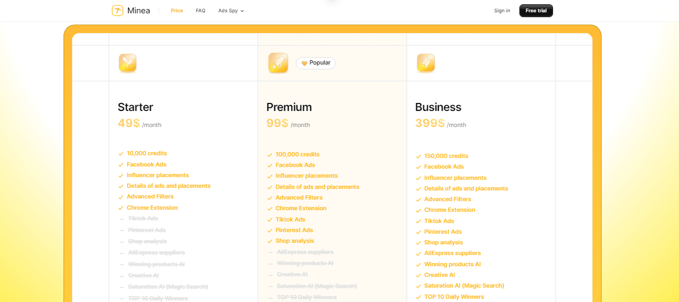
Task: Click checkmark beside Business Creative AI
Action: (419, 275)
